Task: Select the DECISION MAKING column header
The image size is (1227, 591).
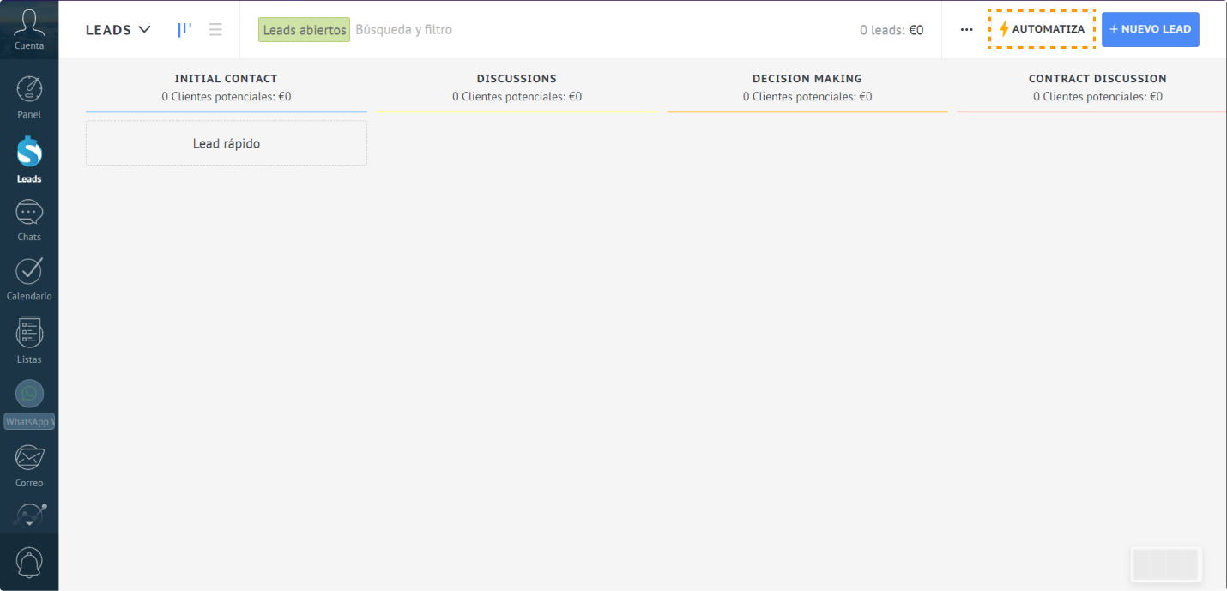Action: click(807, 78)
